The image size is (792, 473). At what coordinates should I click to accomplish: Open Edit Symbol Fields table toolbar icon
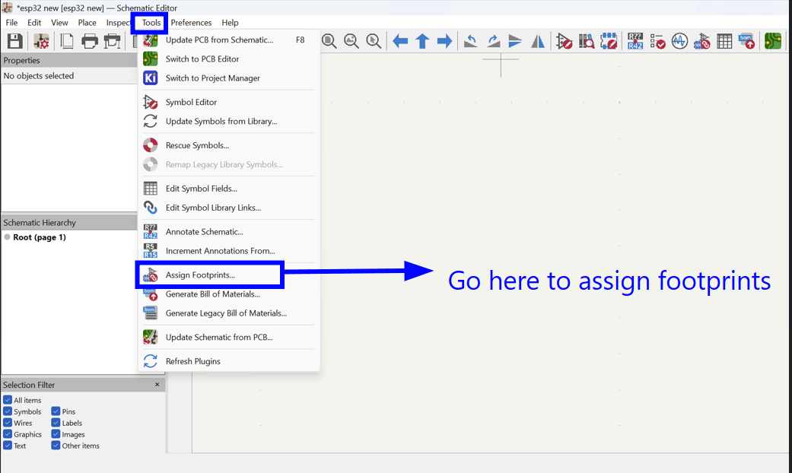point(724,41)
